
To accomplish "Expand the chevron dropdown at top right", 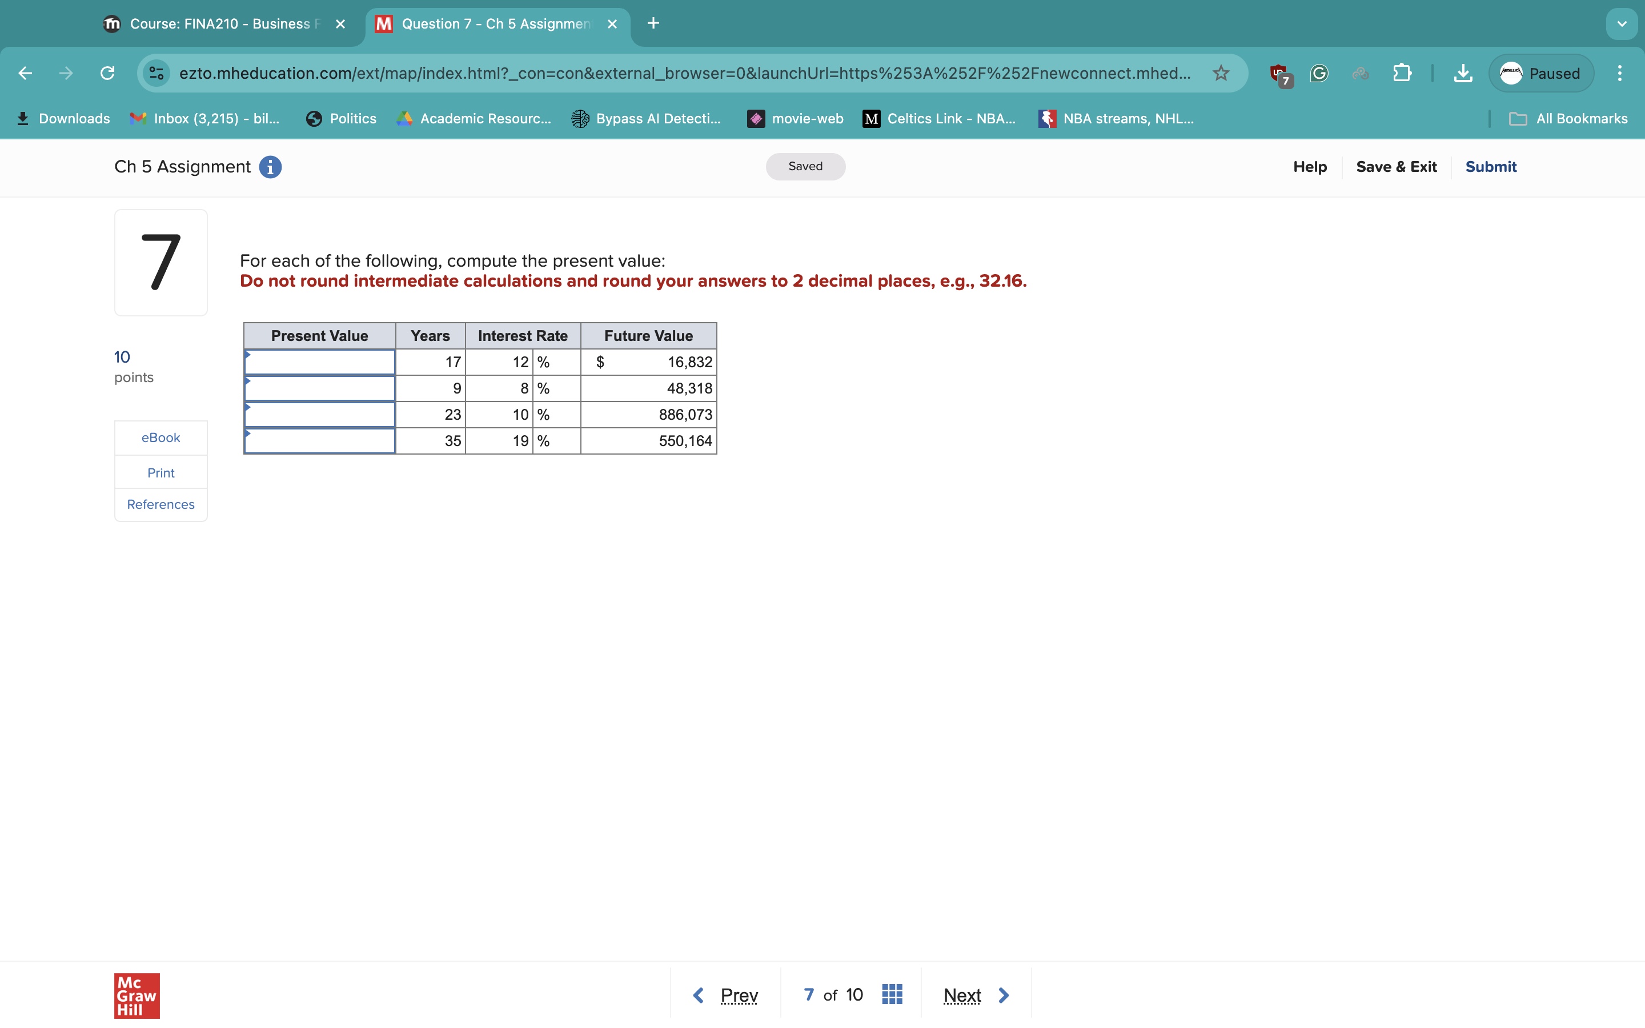I will pos(1622,23).
